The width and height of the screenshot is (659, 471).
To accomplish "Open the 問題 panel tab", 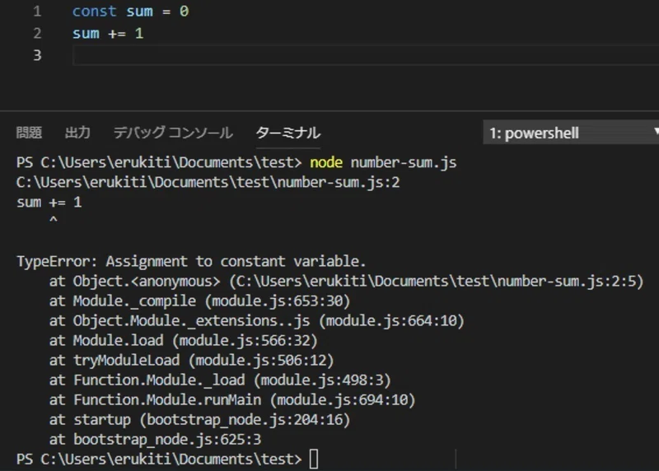I will point(29,133).
